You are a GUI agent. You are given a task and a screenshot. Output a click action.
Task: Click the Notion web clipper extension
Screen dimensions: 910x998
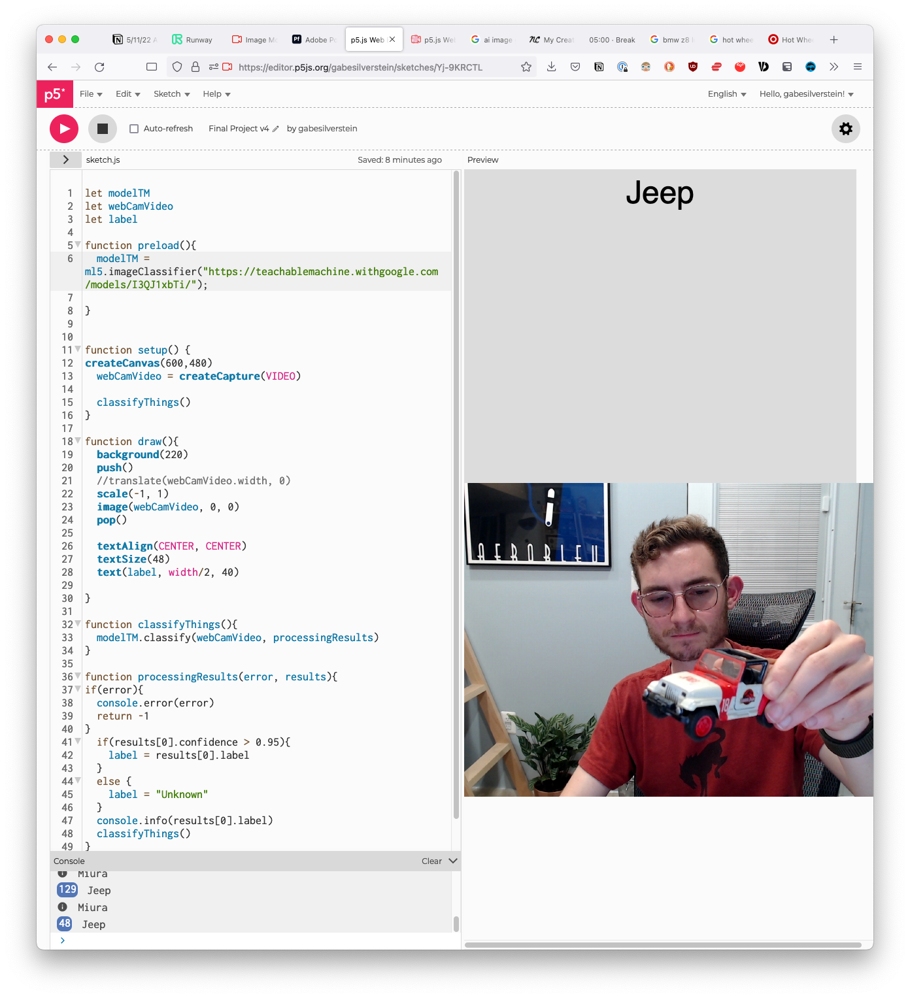point(599,67)
